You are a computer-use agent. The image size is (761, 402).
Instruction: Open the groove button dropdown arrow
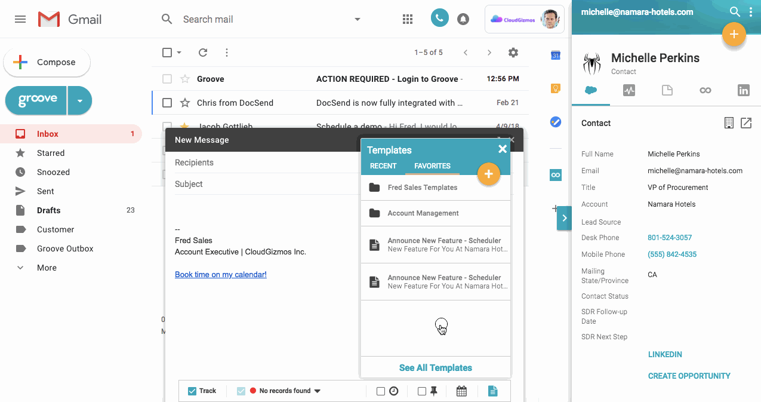click(80, 100)
